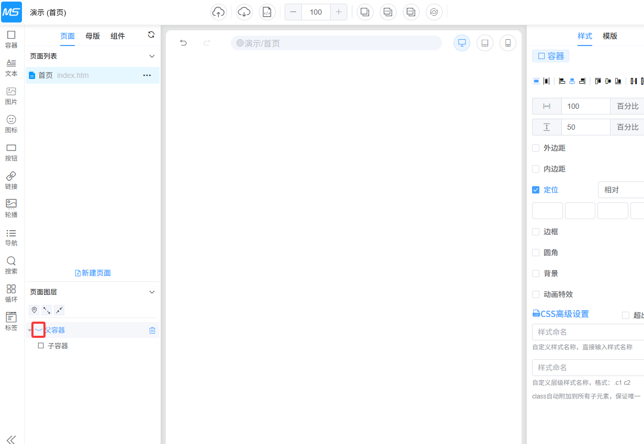644x444 pixels.
Task: Switch to mobile phone preview
Action: [507, 43]
